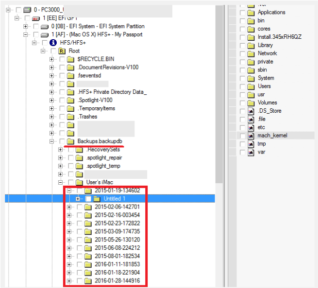The width and height of the screenshot is (318, 288).
Task: Click the HFS/HFS+ info icon
Action: point(53,43)
